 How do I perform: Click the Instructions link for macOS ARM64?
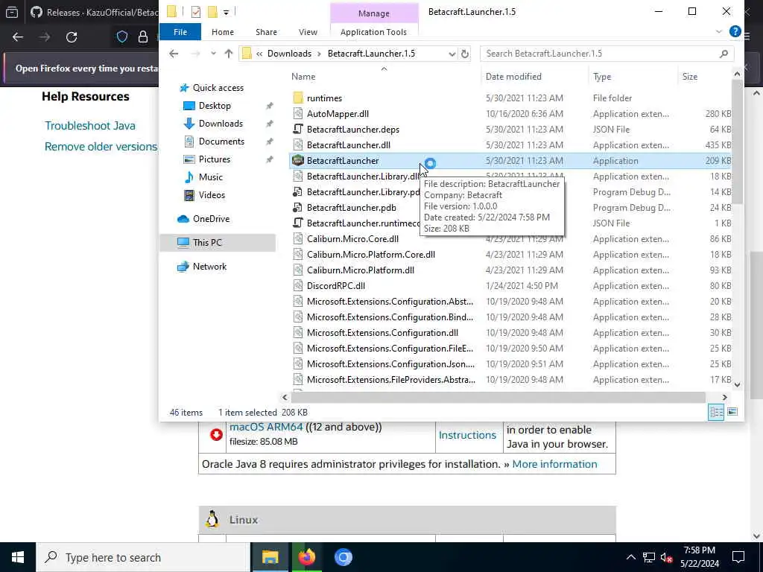(x=467, y=435)
